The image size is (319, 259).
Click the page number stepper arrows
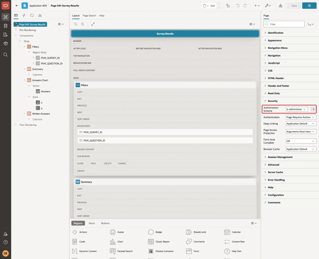[219, 6]
